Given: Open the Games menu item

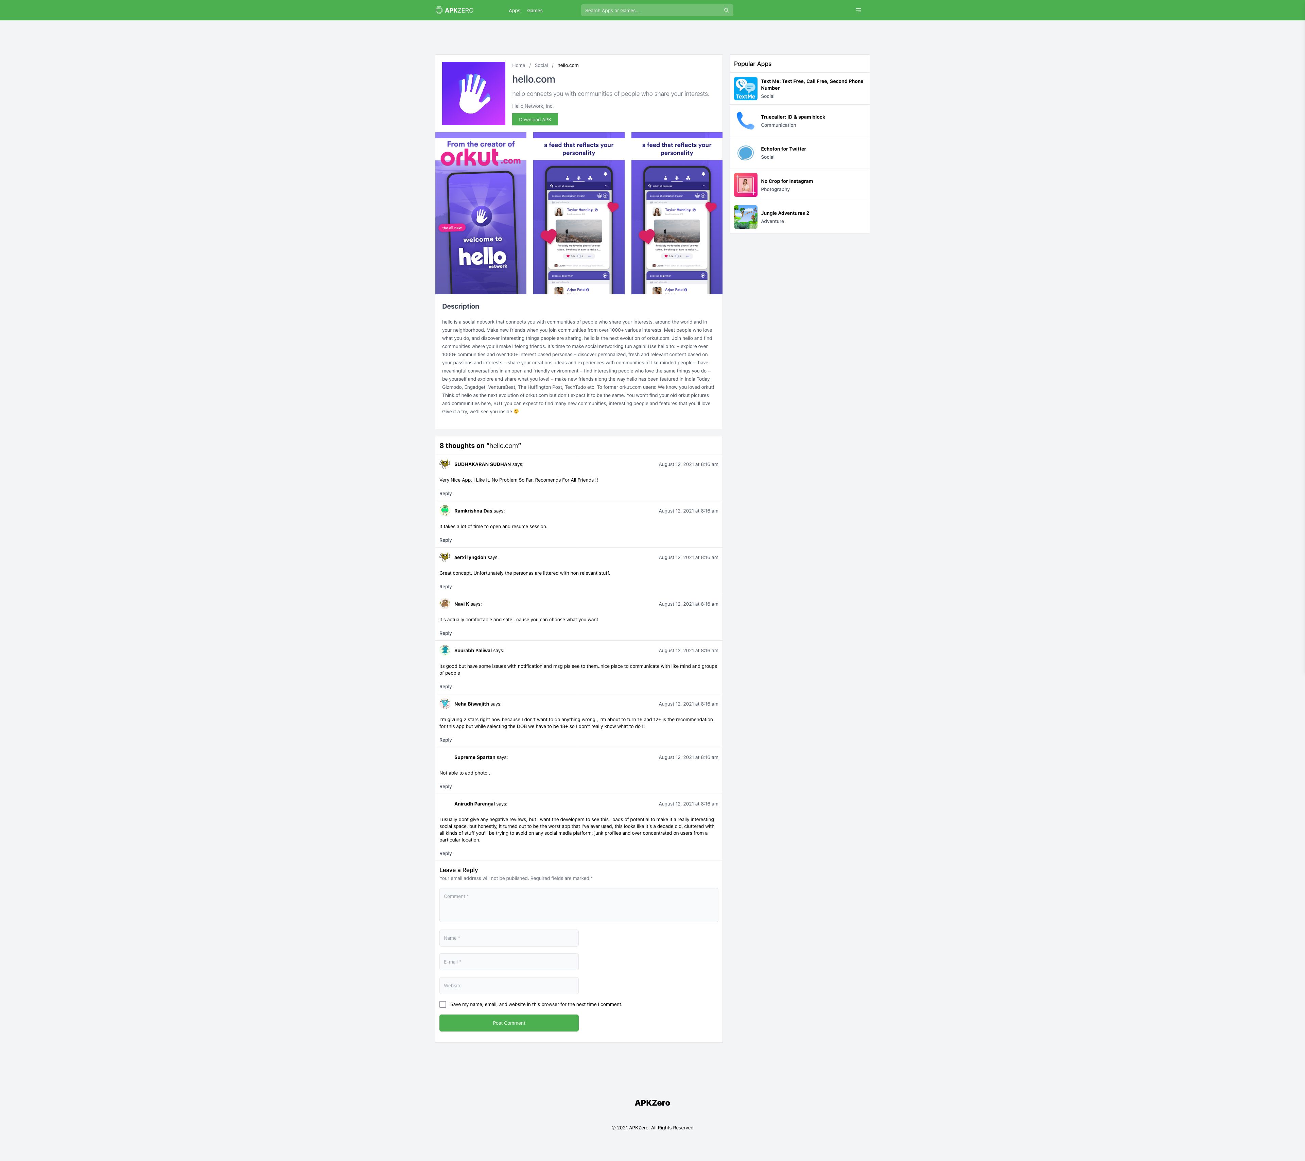Looking at the screenshot, I should [535, 11].
